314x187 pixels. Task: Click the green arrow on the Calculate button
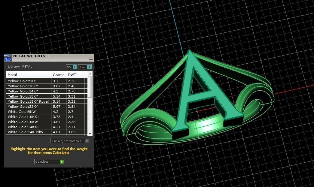(62, 161)
